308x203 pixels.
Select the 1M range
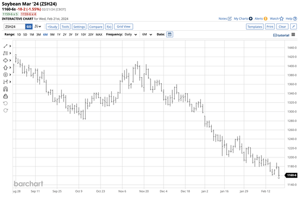(x=32, y=35)
